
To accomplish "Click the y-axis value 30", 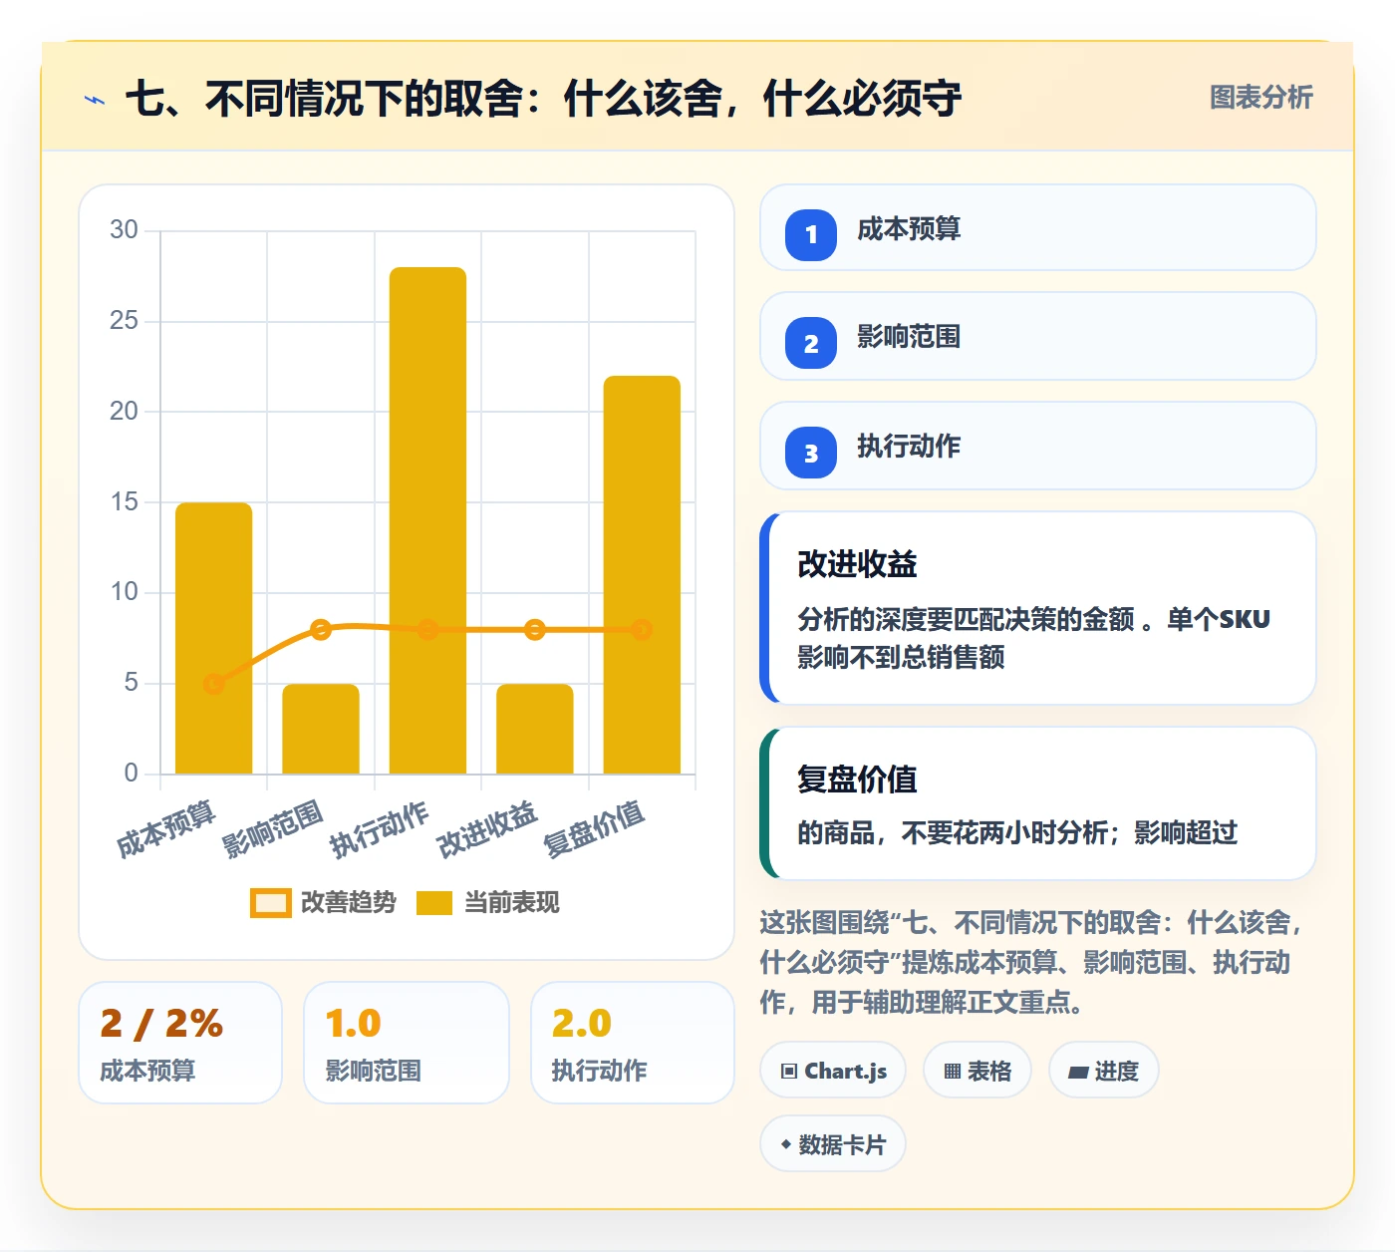I will coord(125,230).
